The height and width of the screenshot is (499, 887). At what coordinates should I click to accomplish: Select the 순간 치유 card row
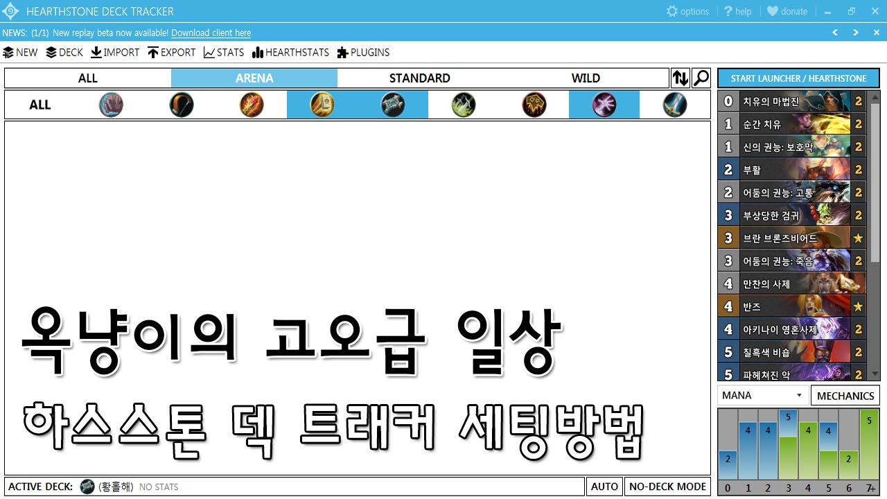792,124
